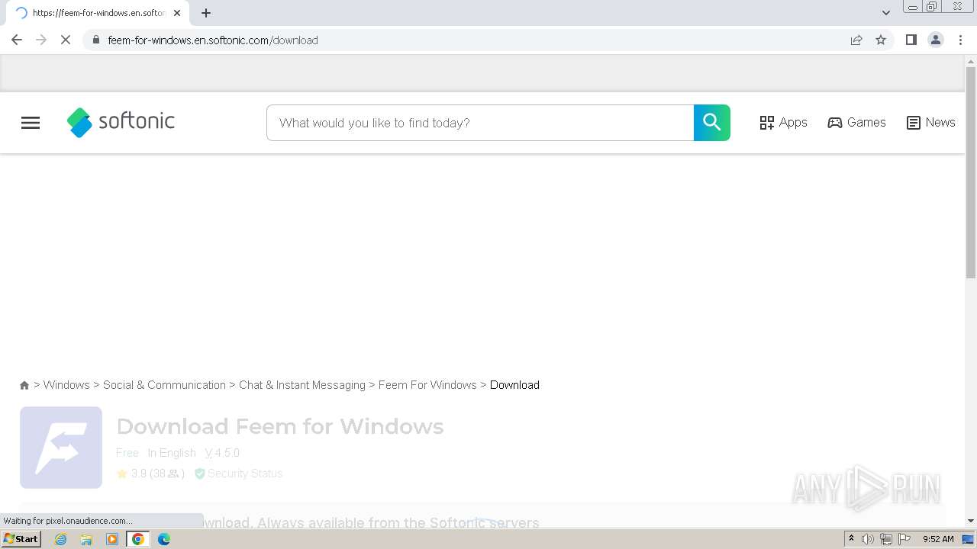Open Social & Communication breadcrumb

click(x=164, y=385)
